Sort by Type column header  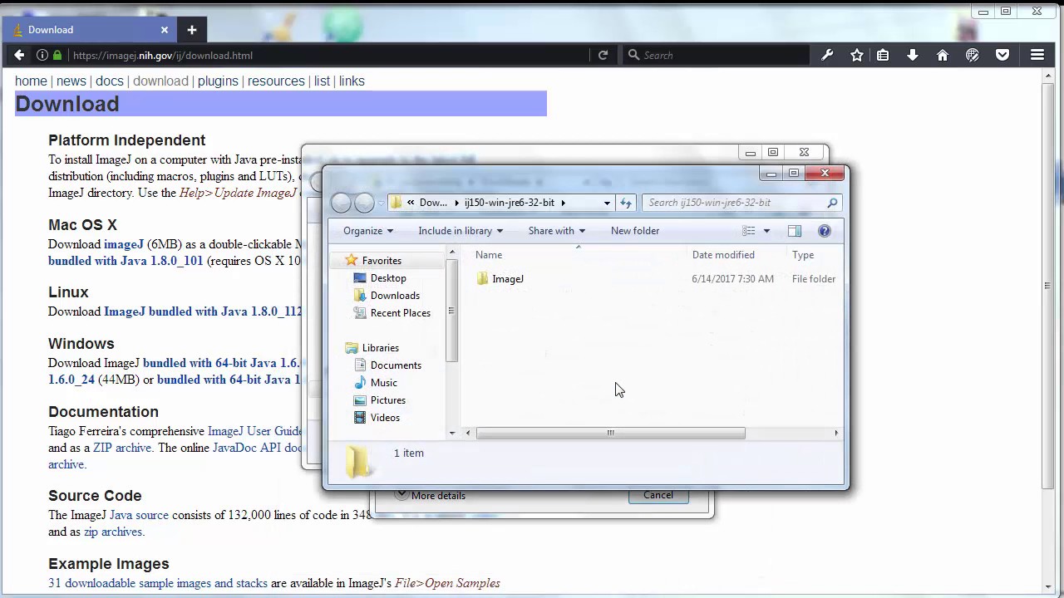pyautogui.click(x=803, y=255)
